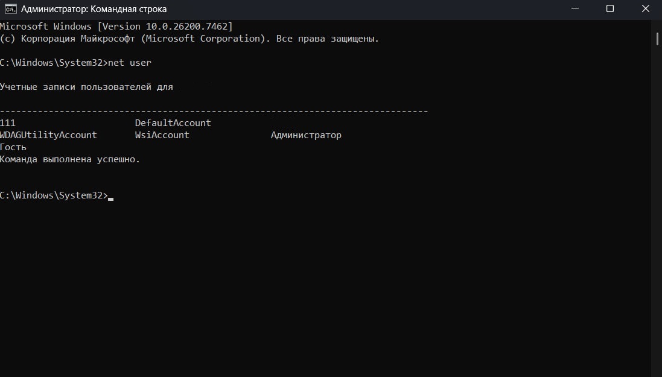Click the scrollbar up arrow
This screenshot has width=662, height=377.
[x=657, y=23]
